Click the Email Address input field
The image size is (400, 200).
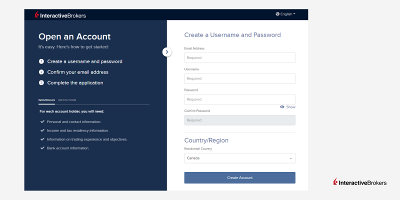[240, 57]
